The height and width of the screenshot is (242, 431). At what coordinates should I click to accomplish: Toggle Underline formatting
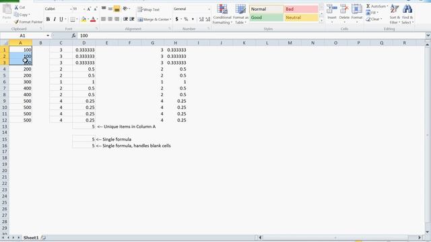61,19
